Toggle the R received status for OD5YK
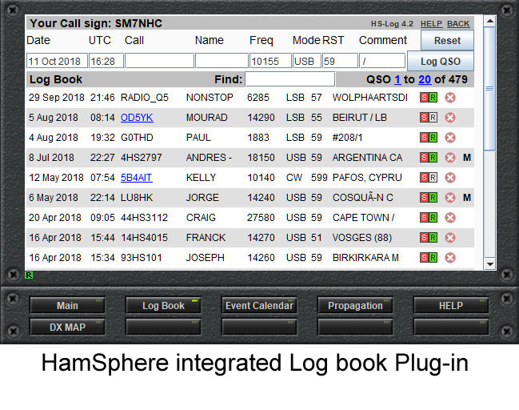519x410 pixels. tap(433, 118)
